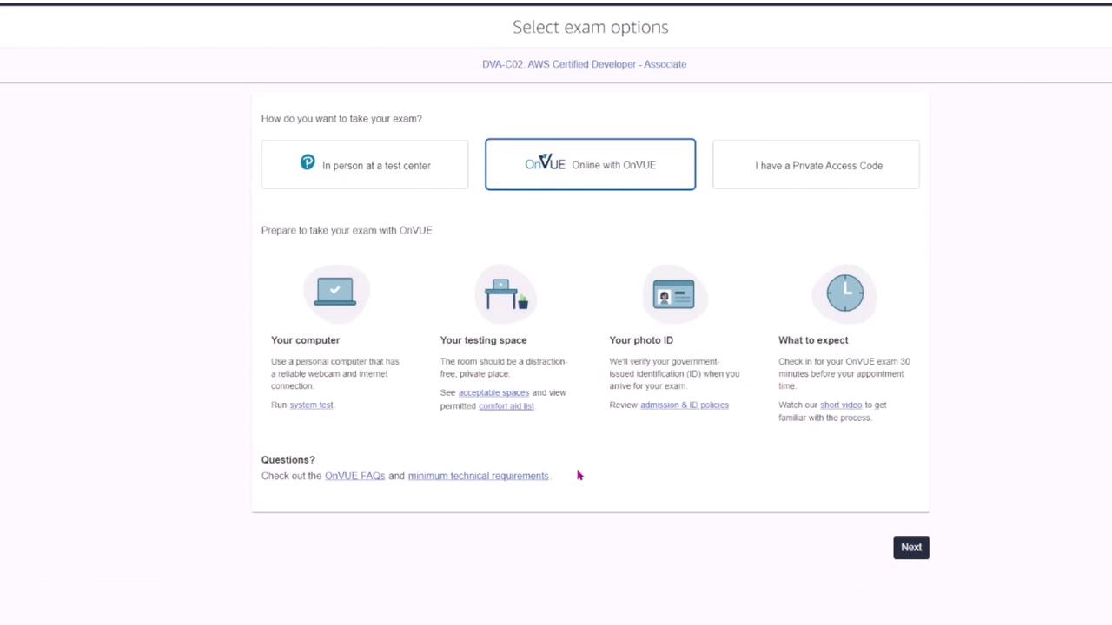Click the laptop icon above Your computer

click(335, 293)
